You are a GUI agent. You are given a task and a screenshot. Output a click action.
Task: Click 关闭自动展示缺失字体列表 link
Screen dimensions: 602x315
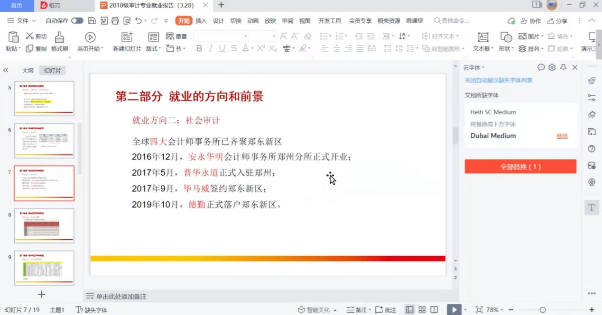(499, 81)
